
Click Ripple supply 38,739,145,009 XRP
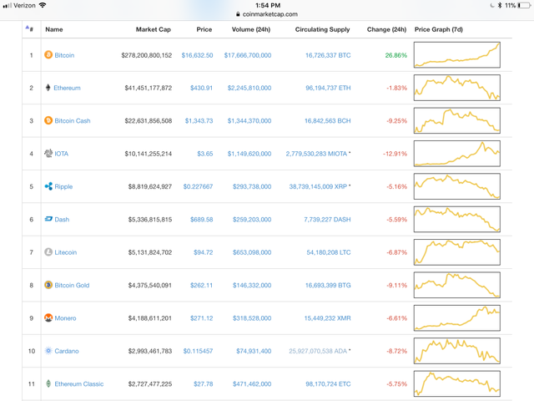pos(318,186)
